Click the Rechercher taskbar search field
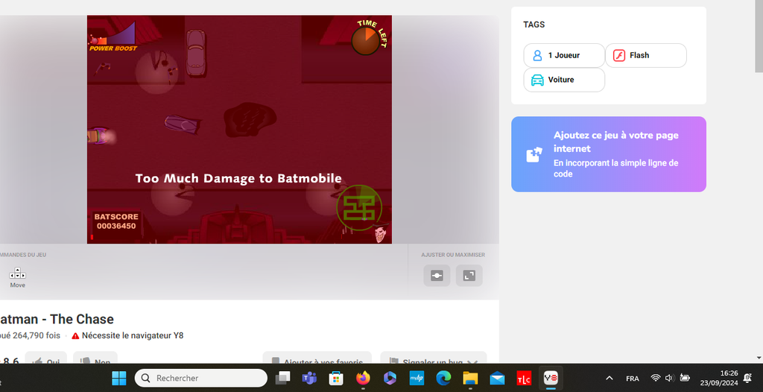Image resolution: width=763 pixels, height=392 pixels. click(201, 378)
